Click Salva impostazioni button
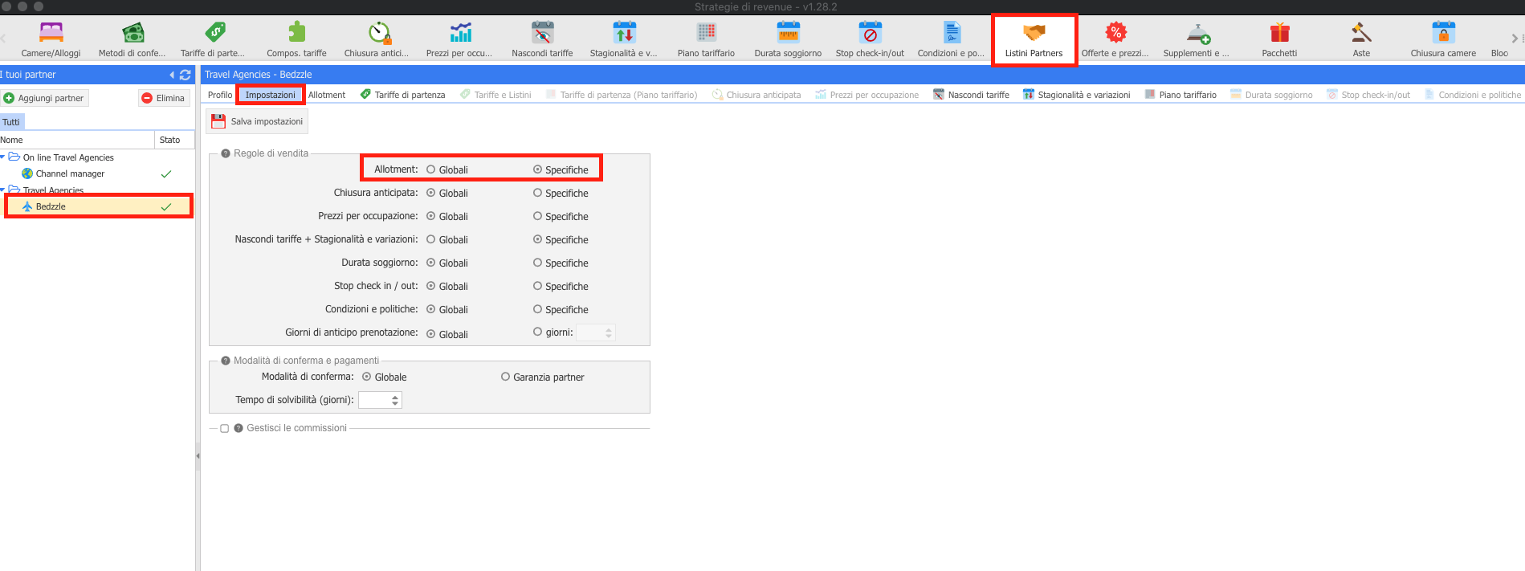Viewport: 1525px width, 571px height. point(257,121)
